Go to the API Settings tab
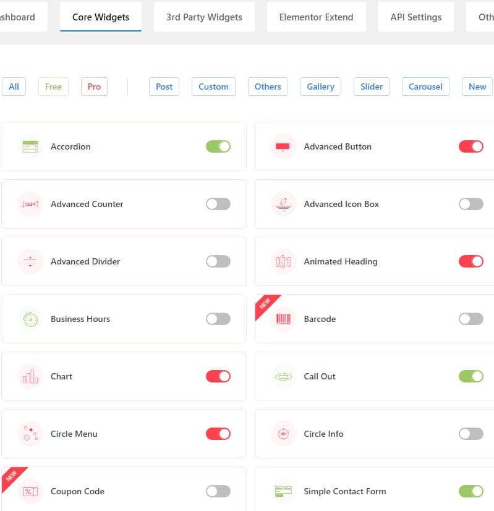494x511 pixels. 416,17
